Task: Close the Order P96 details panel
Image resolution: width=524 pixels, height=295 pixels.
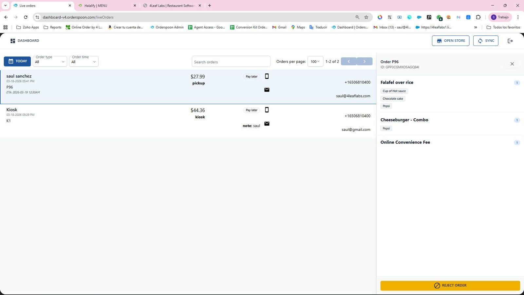Action: pyautogui.click(x=512, y=64)
